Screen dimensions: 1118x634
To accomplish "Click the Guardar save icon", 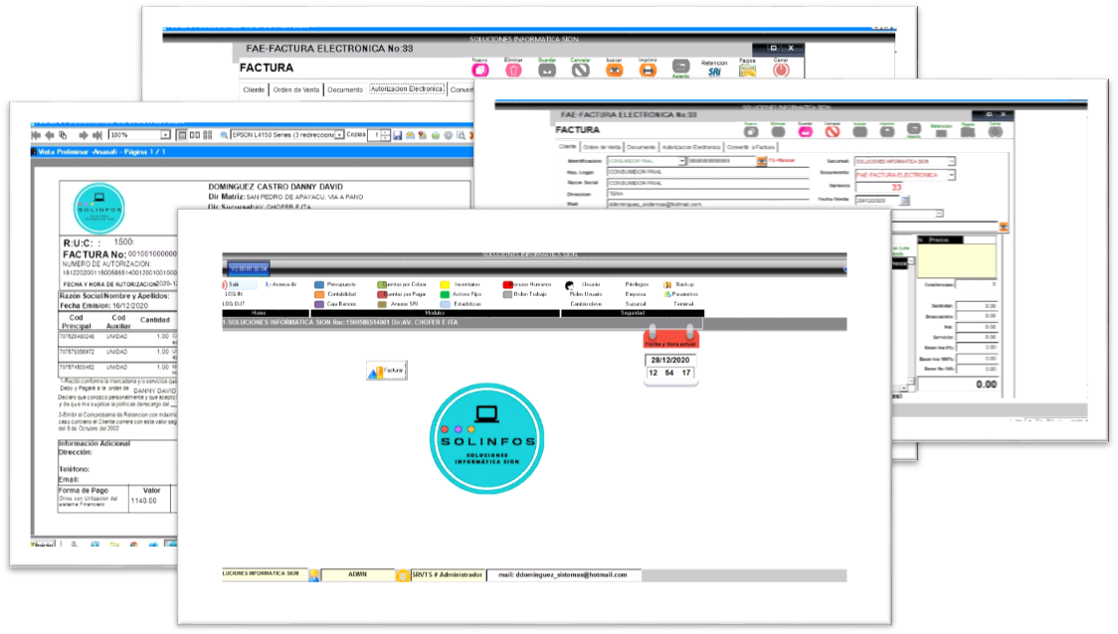I will (x=547, y=70).
